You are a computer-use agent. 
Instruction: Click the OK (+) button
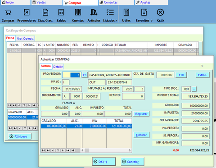pyautogui.click(x=104, y=162)
